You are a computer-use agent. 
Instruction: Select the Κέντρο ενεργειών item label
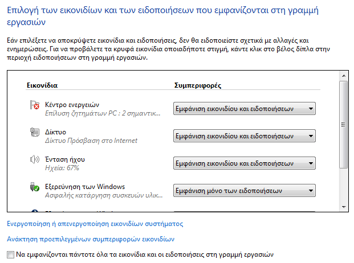click(72, 105)
